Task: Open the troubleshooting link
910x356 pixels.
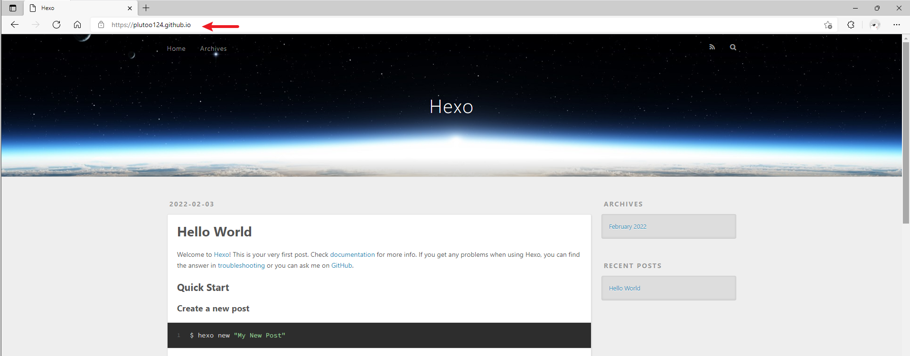Action: 241,265
